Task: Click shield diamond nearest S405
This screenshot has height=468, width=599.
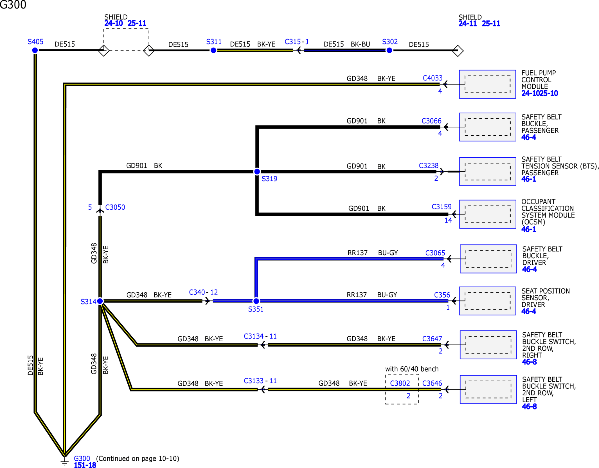Action: (103, 50)
